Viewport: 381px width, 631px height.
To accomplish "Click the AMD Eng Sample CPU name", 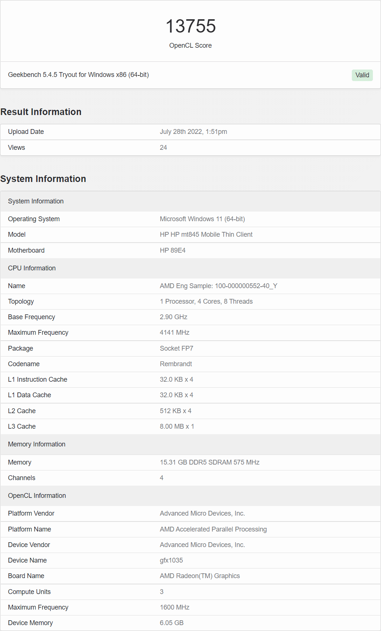I will pos(219,286).
